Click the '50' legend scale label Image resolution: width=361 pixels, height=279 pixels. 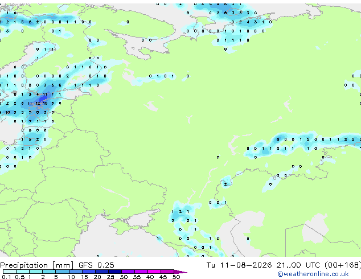click(x=177, y=277)
